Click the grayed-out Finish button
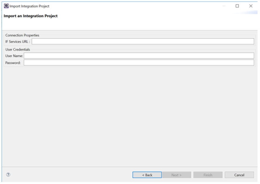 click(x=208, y=175)
